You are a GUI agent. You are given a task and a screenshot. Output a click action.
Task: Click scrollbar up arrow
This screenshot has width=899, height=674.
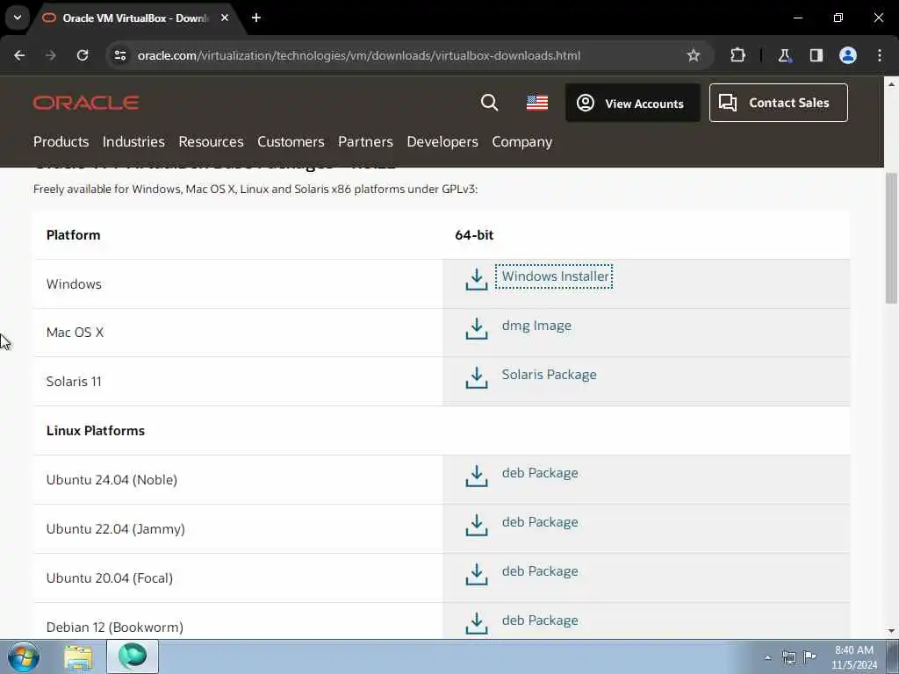coord(891,84)
